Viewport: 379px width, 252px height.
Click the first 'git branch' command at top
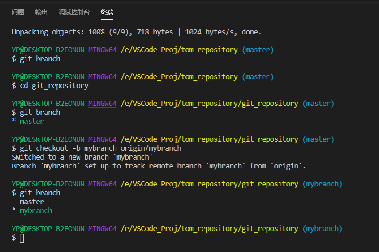coord(40,59)
